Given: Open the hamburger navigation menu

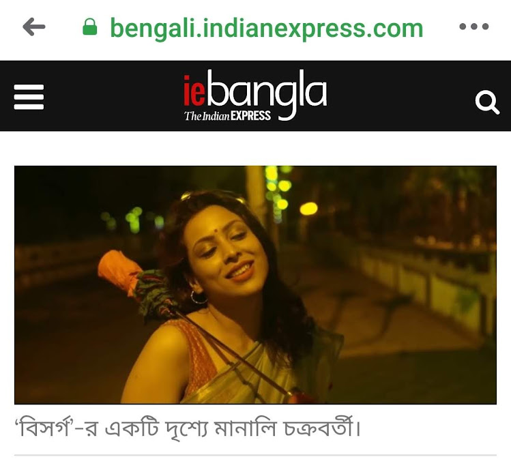Looking at the screenshot, I should coord(29,97).
